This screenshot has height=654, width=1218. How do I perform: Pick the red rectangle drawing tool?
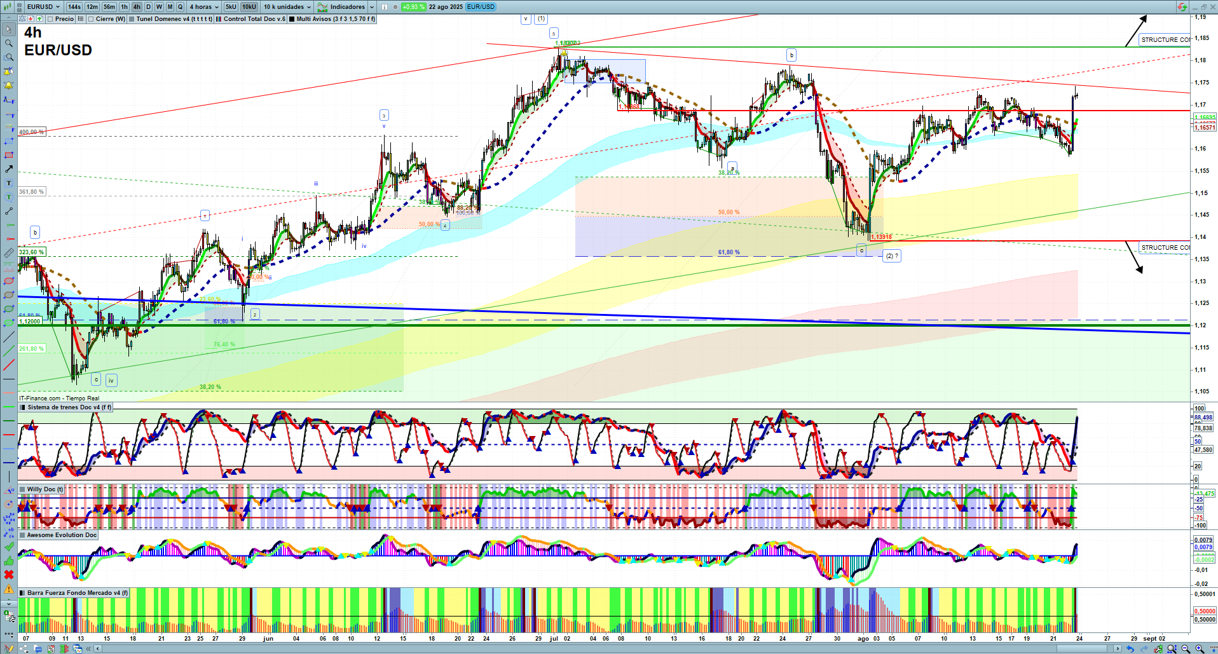(x=9, y=155)
